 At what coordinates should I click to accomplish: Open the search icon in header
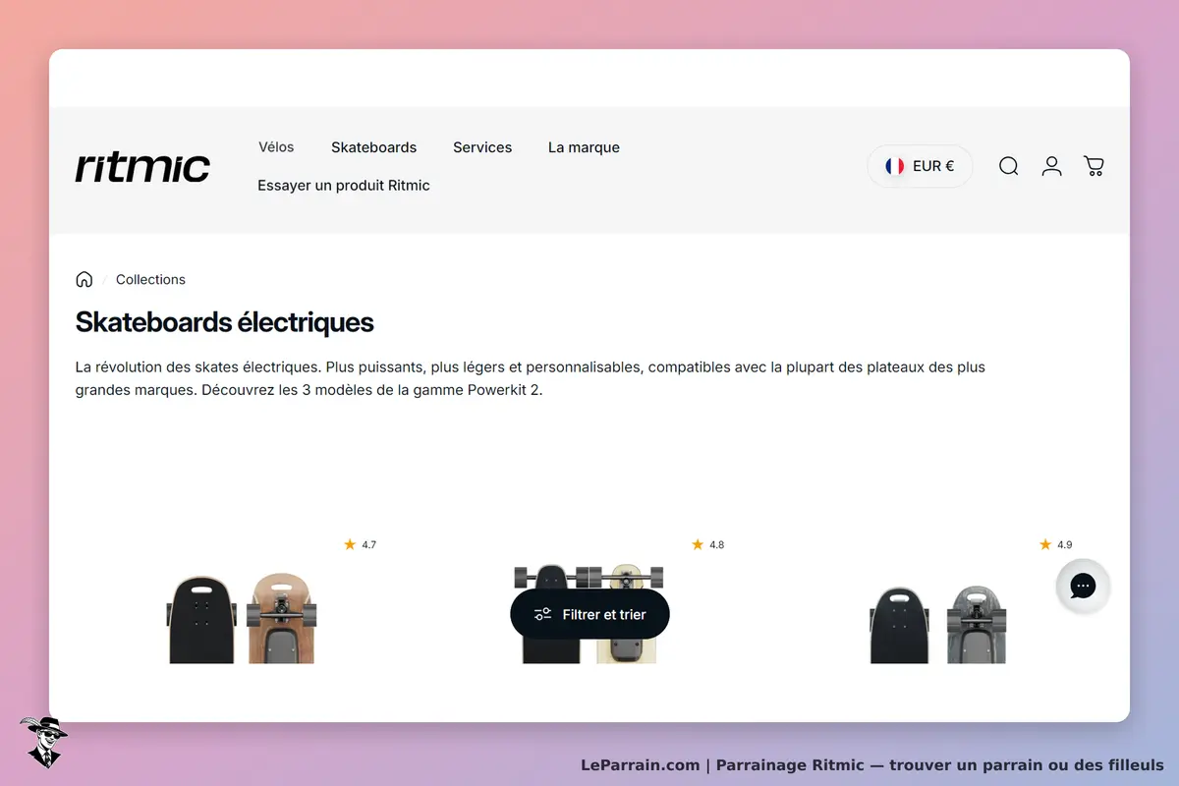(1008, 166)
